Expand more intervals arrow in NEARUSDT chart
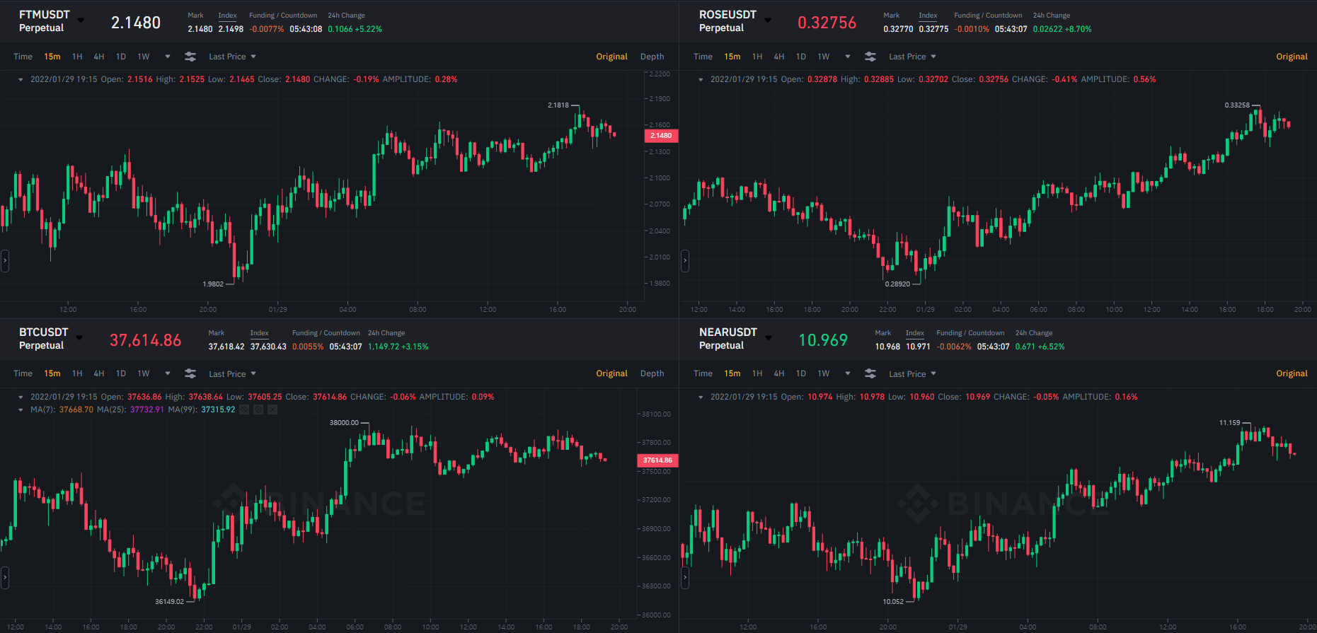 [x=848, y=373]
